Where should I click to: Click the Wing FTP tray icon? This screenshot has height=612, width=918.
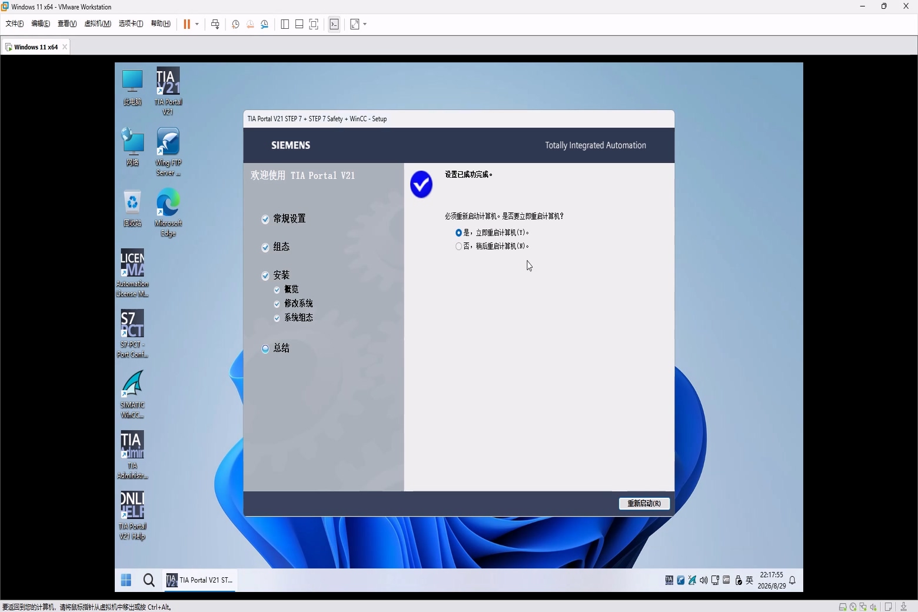pyautogui.click(x=681, y=580)
